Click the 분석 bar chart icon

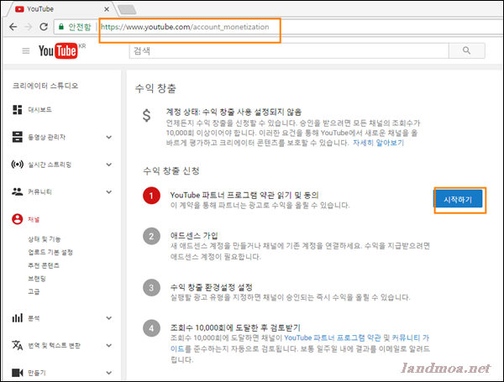[17, 317]
